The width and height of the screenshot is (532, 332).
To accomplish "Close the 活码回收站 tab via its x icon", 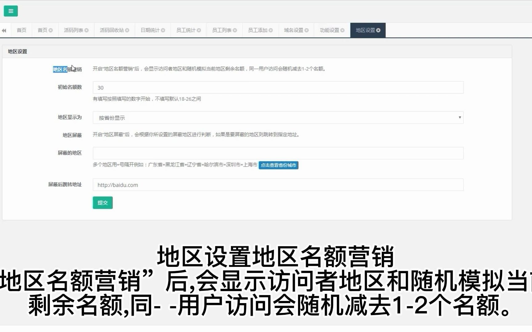I will 127,30.
